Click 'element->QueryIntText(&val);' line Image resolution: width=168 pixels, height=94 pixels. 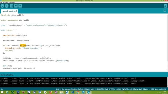19,68
